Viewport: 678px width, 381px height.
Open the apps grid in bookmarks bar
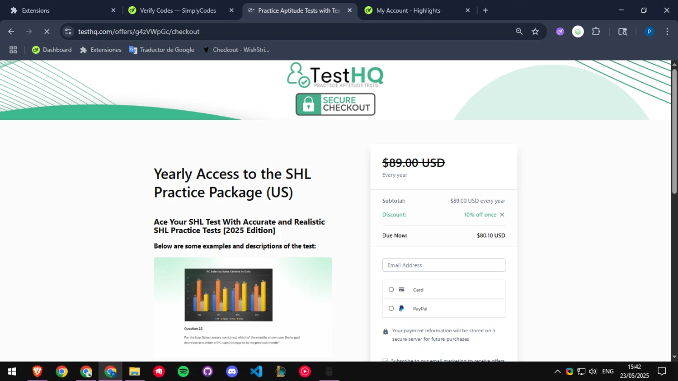pos(13,50)
